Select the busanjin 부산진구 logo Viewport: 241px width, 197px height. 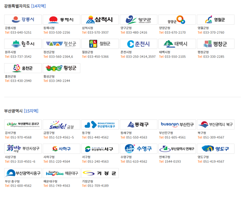click(177, 125)
